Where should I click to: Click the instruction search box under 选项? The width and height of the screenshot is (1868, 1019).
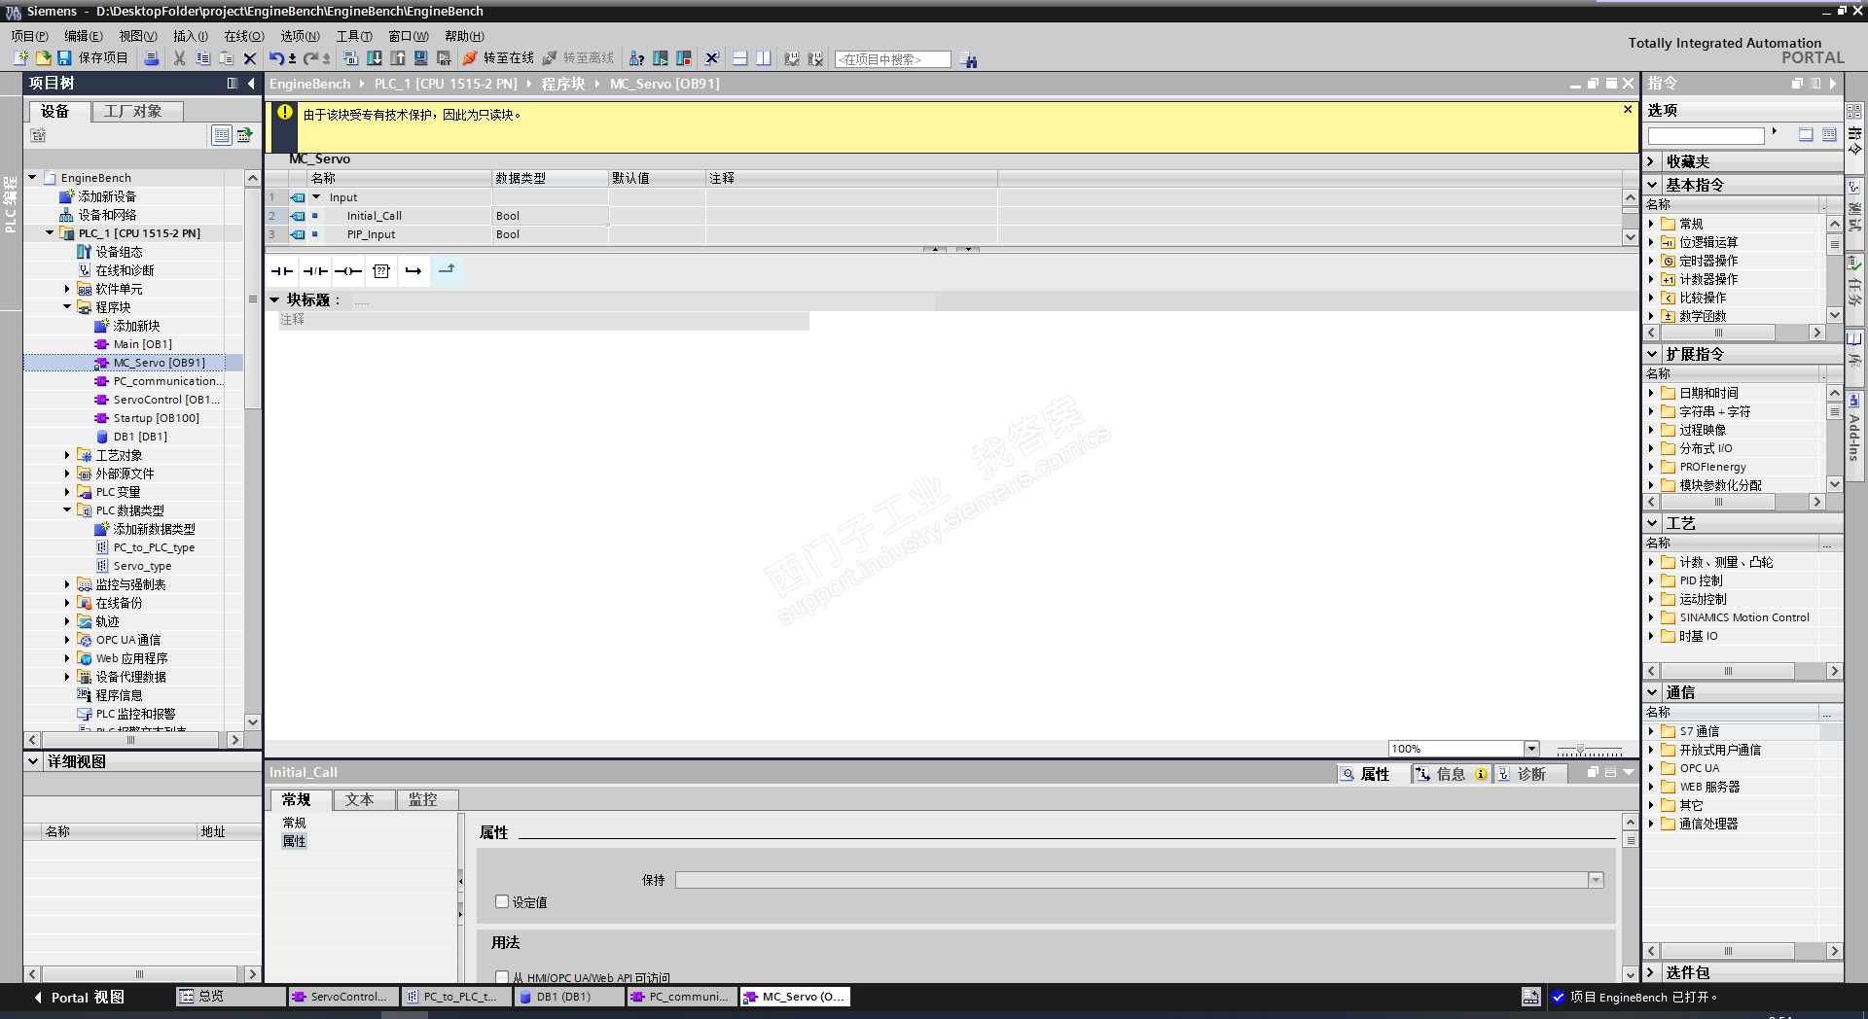click(x=1706, y=135)
